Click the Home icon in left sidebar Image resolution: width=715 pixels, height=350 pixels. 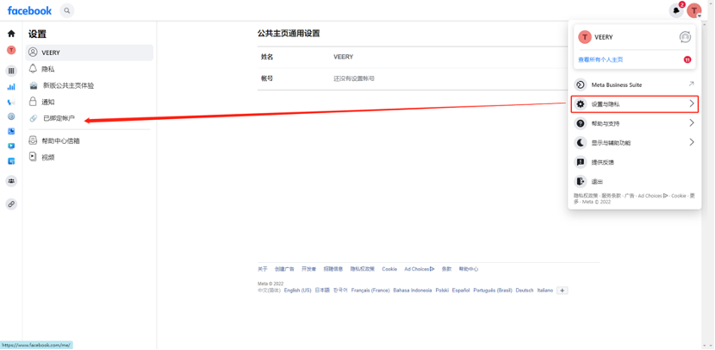pyautogui.click(x=11, y=34)
